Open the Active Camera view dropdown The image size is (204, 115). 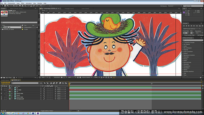87,77
